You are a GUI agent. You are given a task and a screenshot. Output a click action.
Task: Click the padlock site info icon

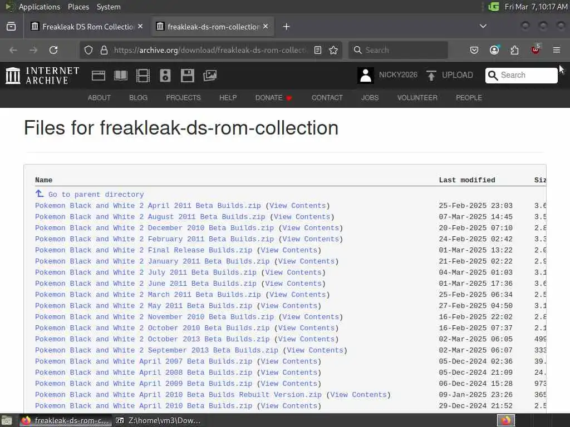(104, 50)
